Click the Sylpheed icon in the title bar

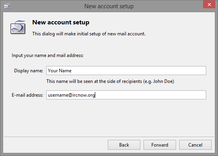(x=7, y=6)
